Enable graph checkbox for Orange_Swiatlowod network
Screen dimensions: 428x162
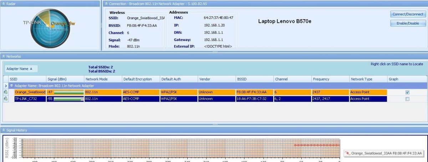click(x=407, y=92)
